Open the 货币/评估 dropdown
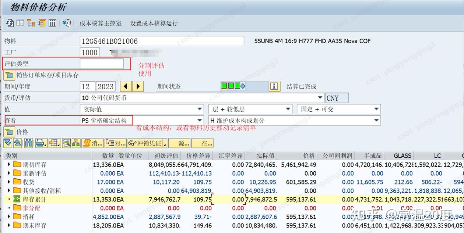 pyautogui.click(x=320, y=98)
